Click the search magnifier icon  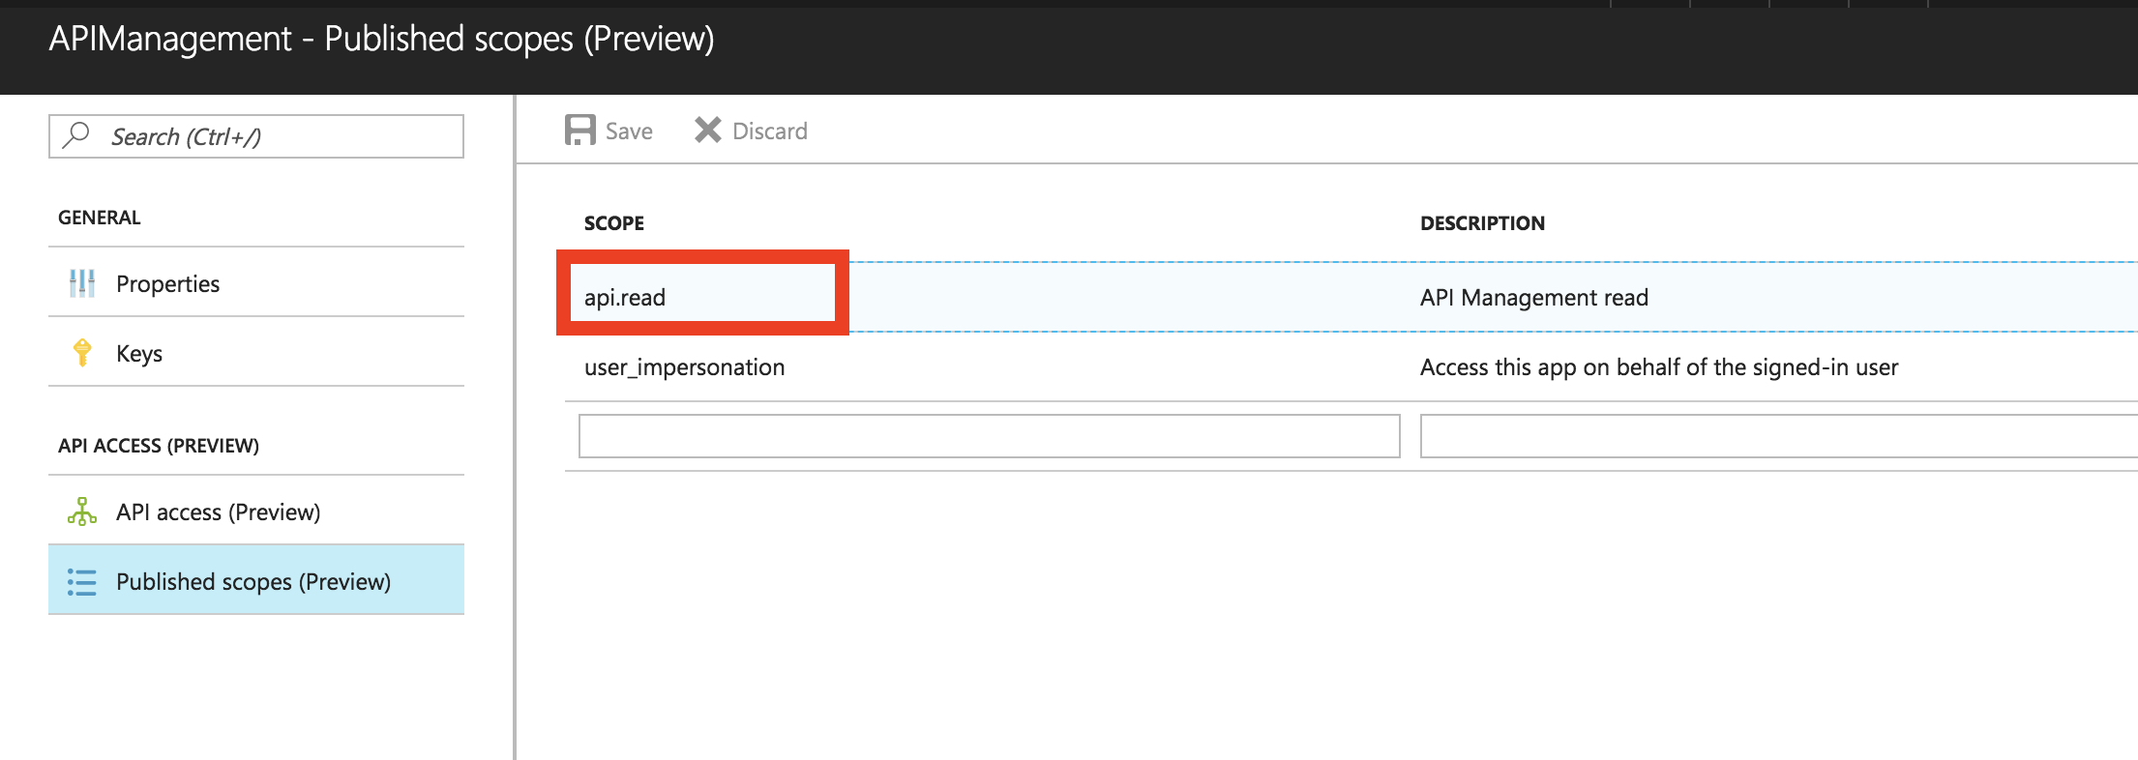[76, 135]
